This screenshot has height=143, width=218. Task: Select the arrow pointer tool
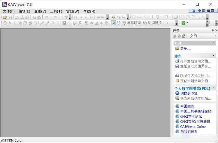point(10,23)
